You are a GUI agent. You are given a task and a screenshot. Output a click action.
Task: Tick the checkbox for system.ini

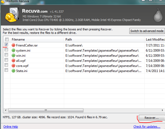6,49
